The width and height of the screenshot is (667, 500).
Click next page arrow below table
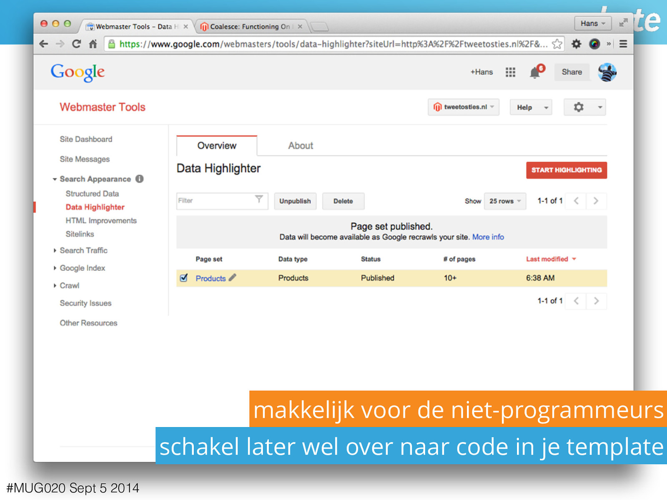pos(596,301)
